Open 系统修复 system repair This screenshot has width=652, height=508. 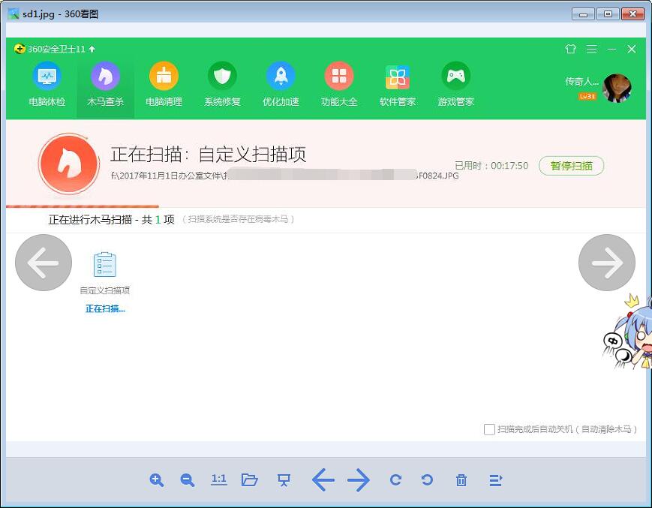point(222,84)
